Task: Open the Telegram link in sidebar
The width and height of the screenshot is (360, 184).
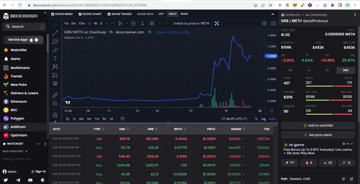Action: pyautogui.click(x=19, y=180)
